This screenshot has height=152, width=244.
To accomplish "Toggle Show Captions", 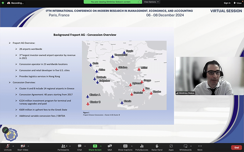I will click(x=125, y=147).
